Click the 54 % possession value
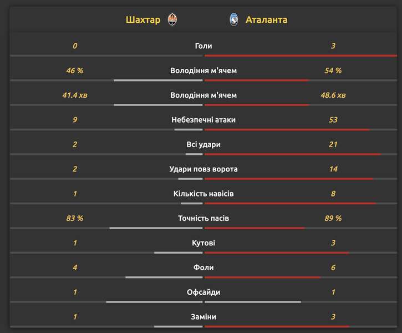 [x=333, y=70]
